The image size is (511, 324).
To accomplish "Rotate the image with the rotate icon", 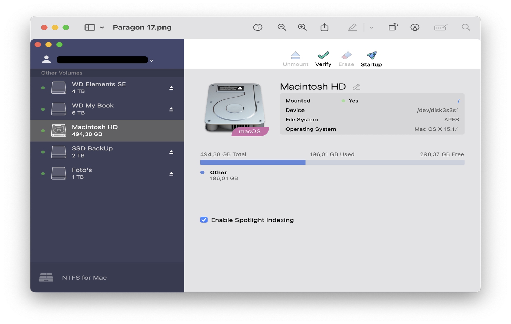I will tap(393, 27).
